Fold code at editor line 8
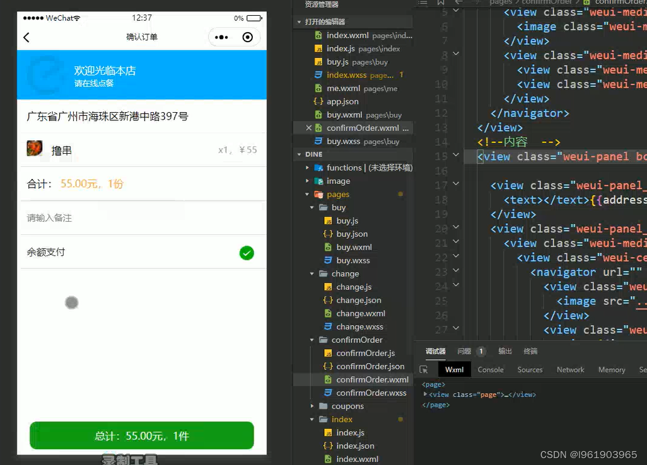This screenshot has height=465, width=647. tap(456, 53)
